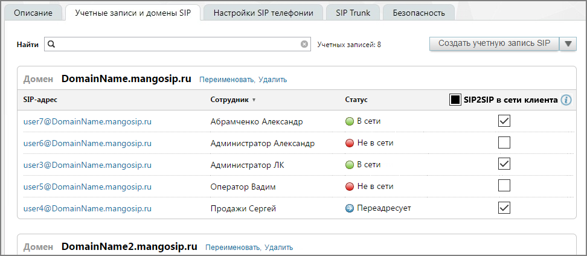This screenshot has width=587, height=256.
Task: Click employee name Администратор ЛК
Action: tap(248, 165)
